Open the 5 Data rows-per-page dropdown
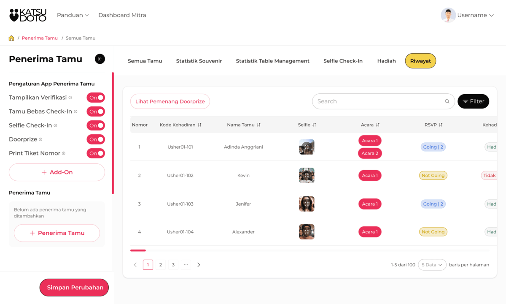The width and height of the screenshot is (506, 304). [x=432, y=265]
